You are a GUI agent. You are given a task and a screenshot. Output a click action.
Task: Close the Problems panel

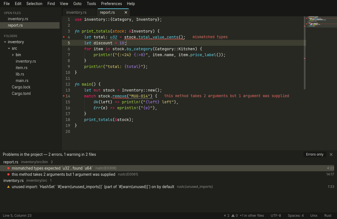(x=331, y=154)
